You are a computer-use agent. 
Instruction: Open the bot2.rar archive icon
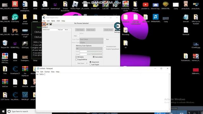pos(5,83)
